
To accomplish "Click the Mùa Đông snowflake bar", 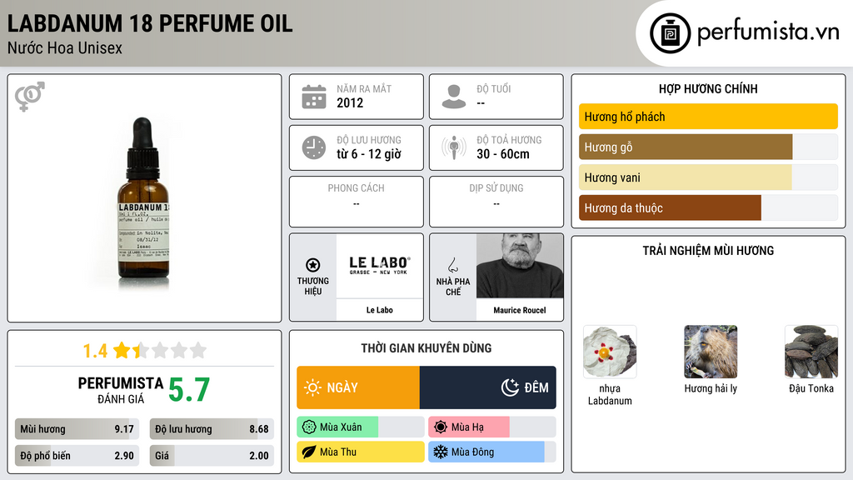I will coord(491,452).
